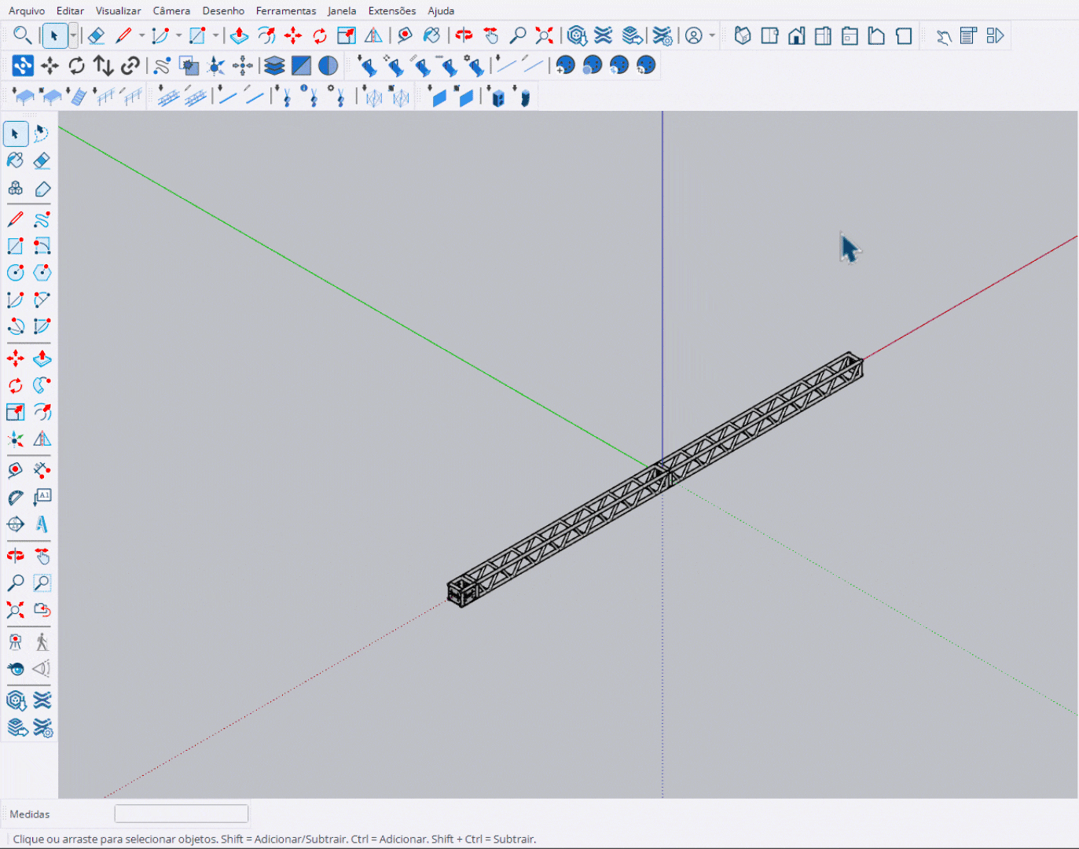Switch to the Iso standard view
Image resolution: width=1079 pixels, height=849 pixels.
743,35
